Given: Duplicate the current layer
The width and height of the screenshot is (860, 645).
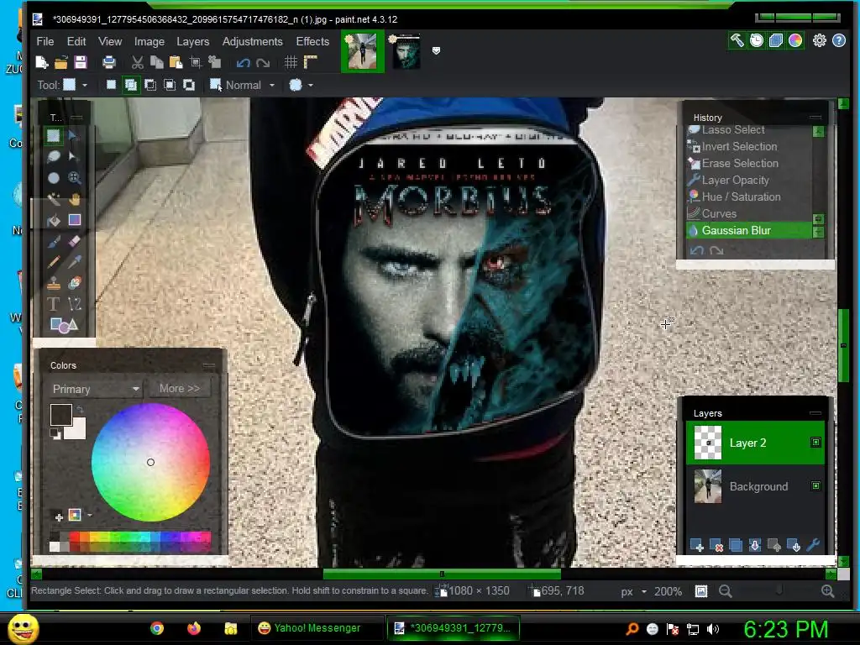Looking at the screenshot, I should click(736, 546).
